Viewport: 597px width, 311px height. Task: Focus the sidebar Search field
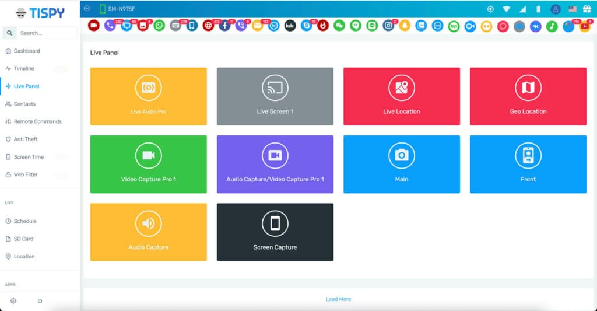pyautogui.click(x=45, y=33)
